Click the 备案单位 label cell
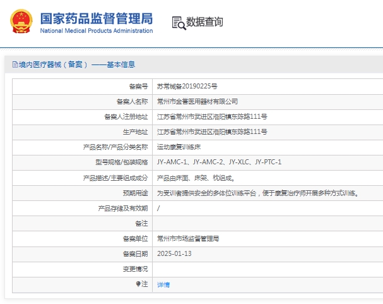The height and width of the screenshot is (304, 383). pyautogui.click(x=82, y=238)
